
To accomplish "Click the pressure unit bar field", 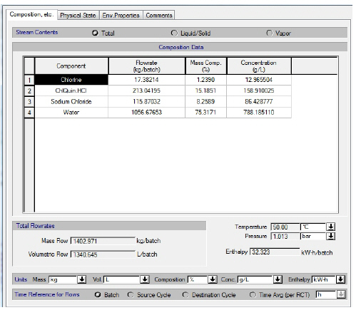I will 313,236.
